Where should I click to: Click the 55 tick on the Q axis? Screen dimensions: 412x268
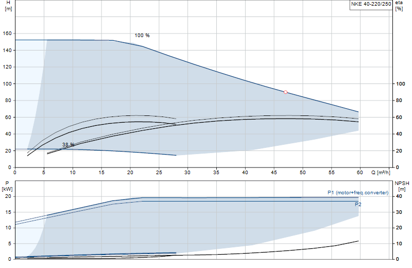point(332,173)
